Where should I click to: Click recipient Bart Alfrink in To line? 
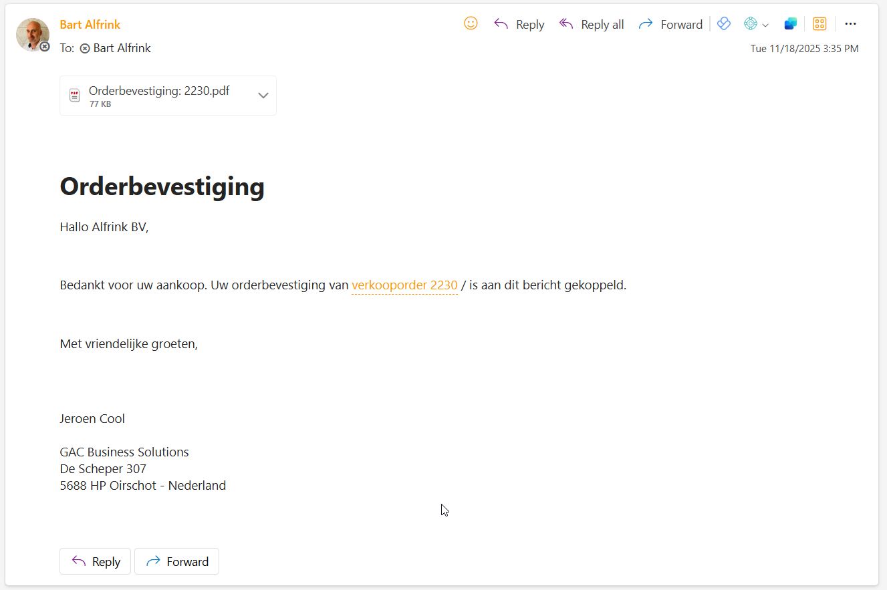pyautogui.click(x=122, y=48)
